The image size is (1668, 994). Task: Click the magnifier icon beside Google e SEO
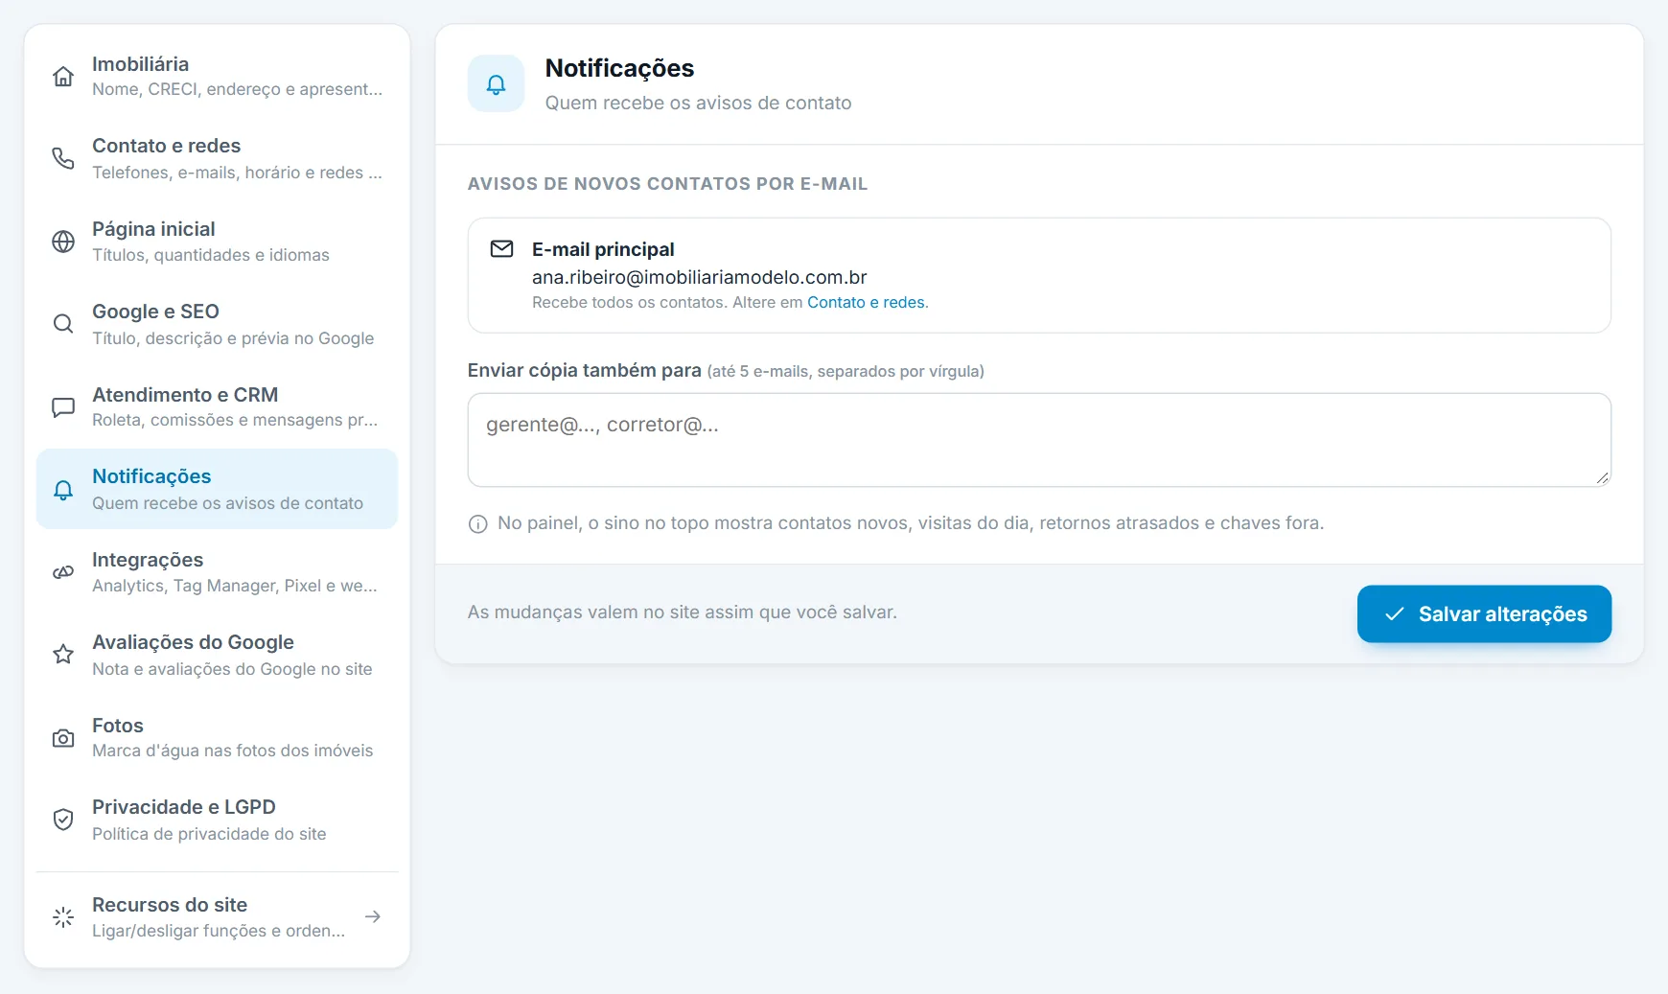tap(63, 324)
